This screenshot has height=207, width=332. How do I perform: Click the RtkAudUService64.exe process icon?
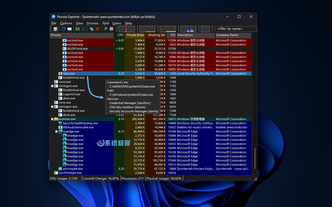(60, 127)
